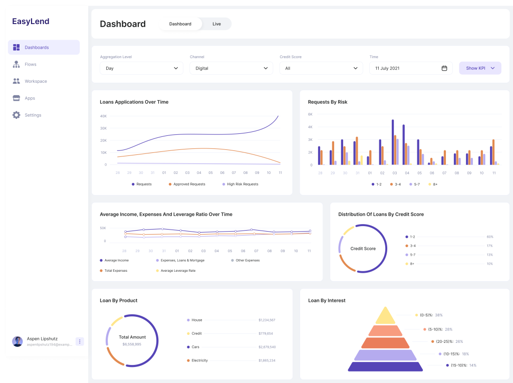Select the Dashboard toggle option
Viewport: 513px width, 383px height.
[x=180, y=24]
